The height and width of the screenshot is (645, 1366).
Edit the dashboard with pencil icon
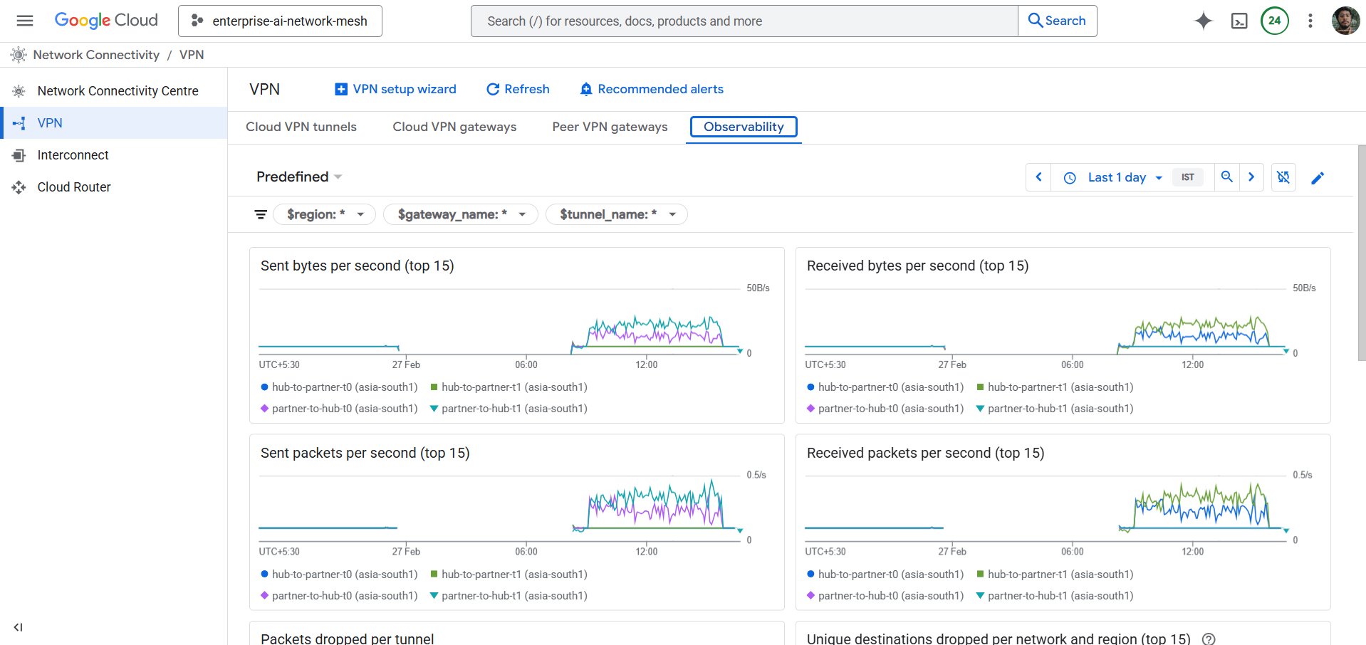point(1318,177)
